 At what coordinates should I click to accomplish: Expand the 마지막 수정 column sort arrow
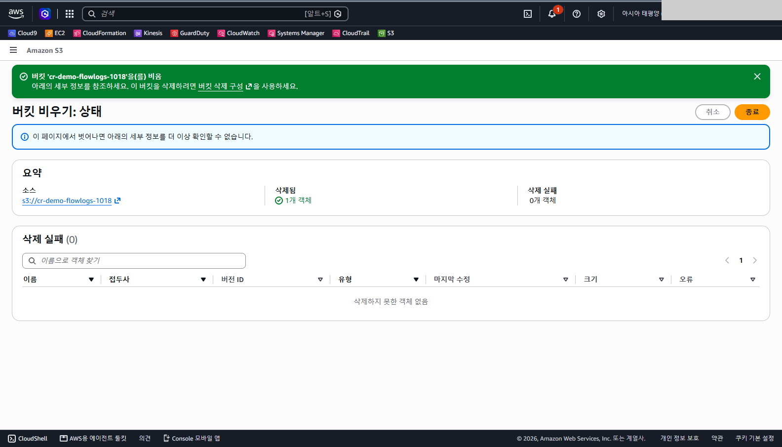566,280
